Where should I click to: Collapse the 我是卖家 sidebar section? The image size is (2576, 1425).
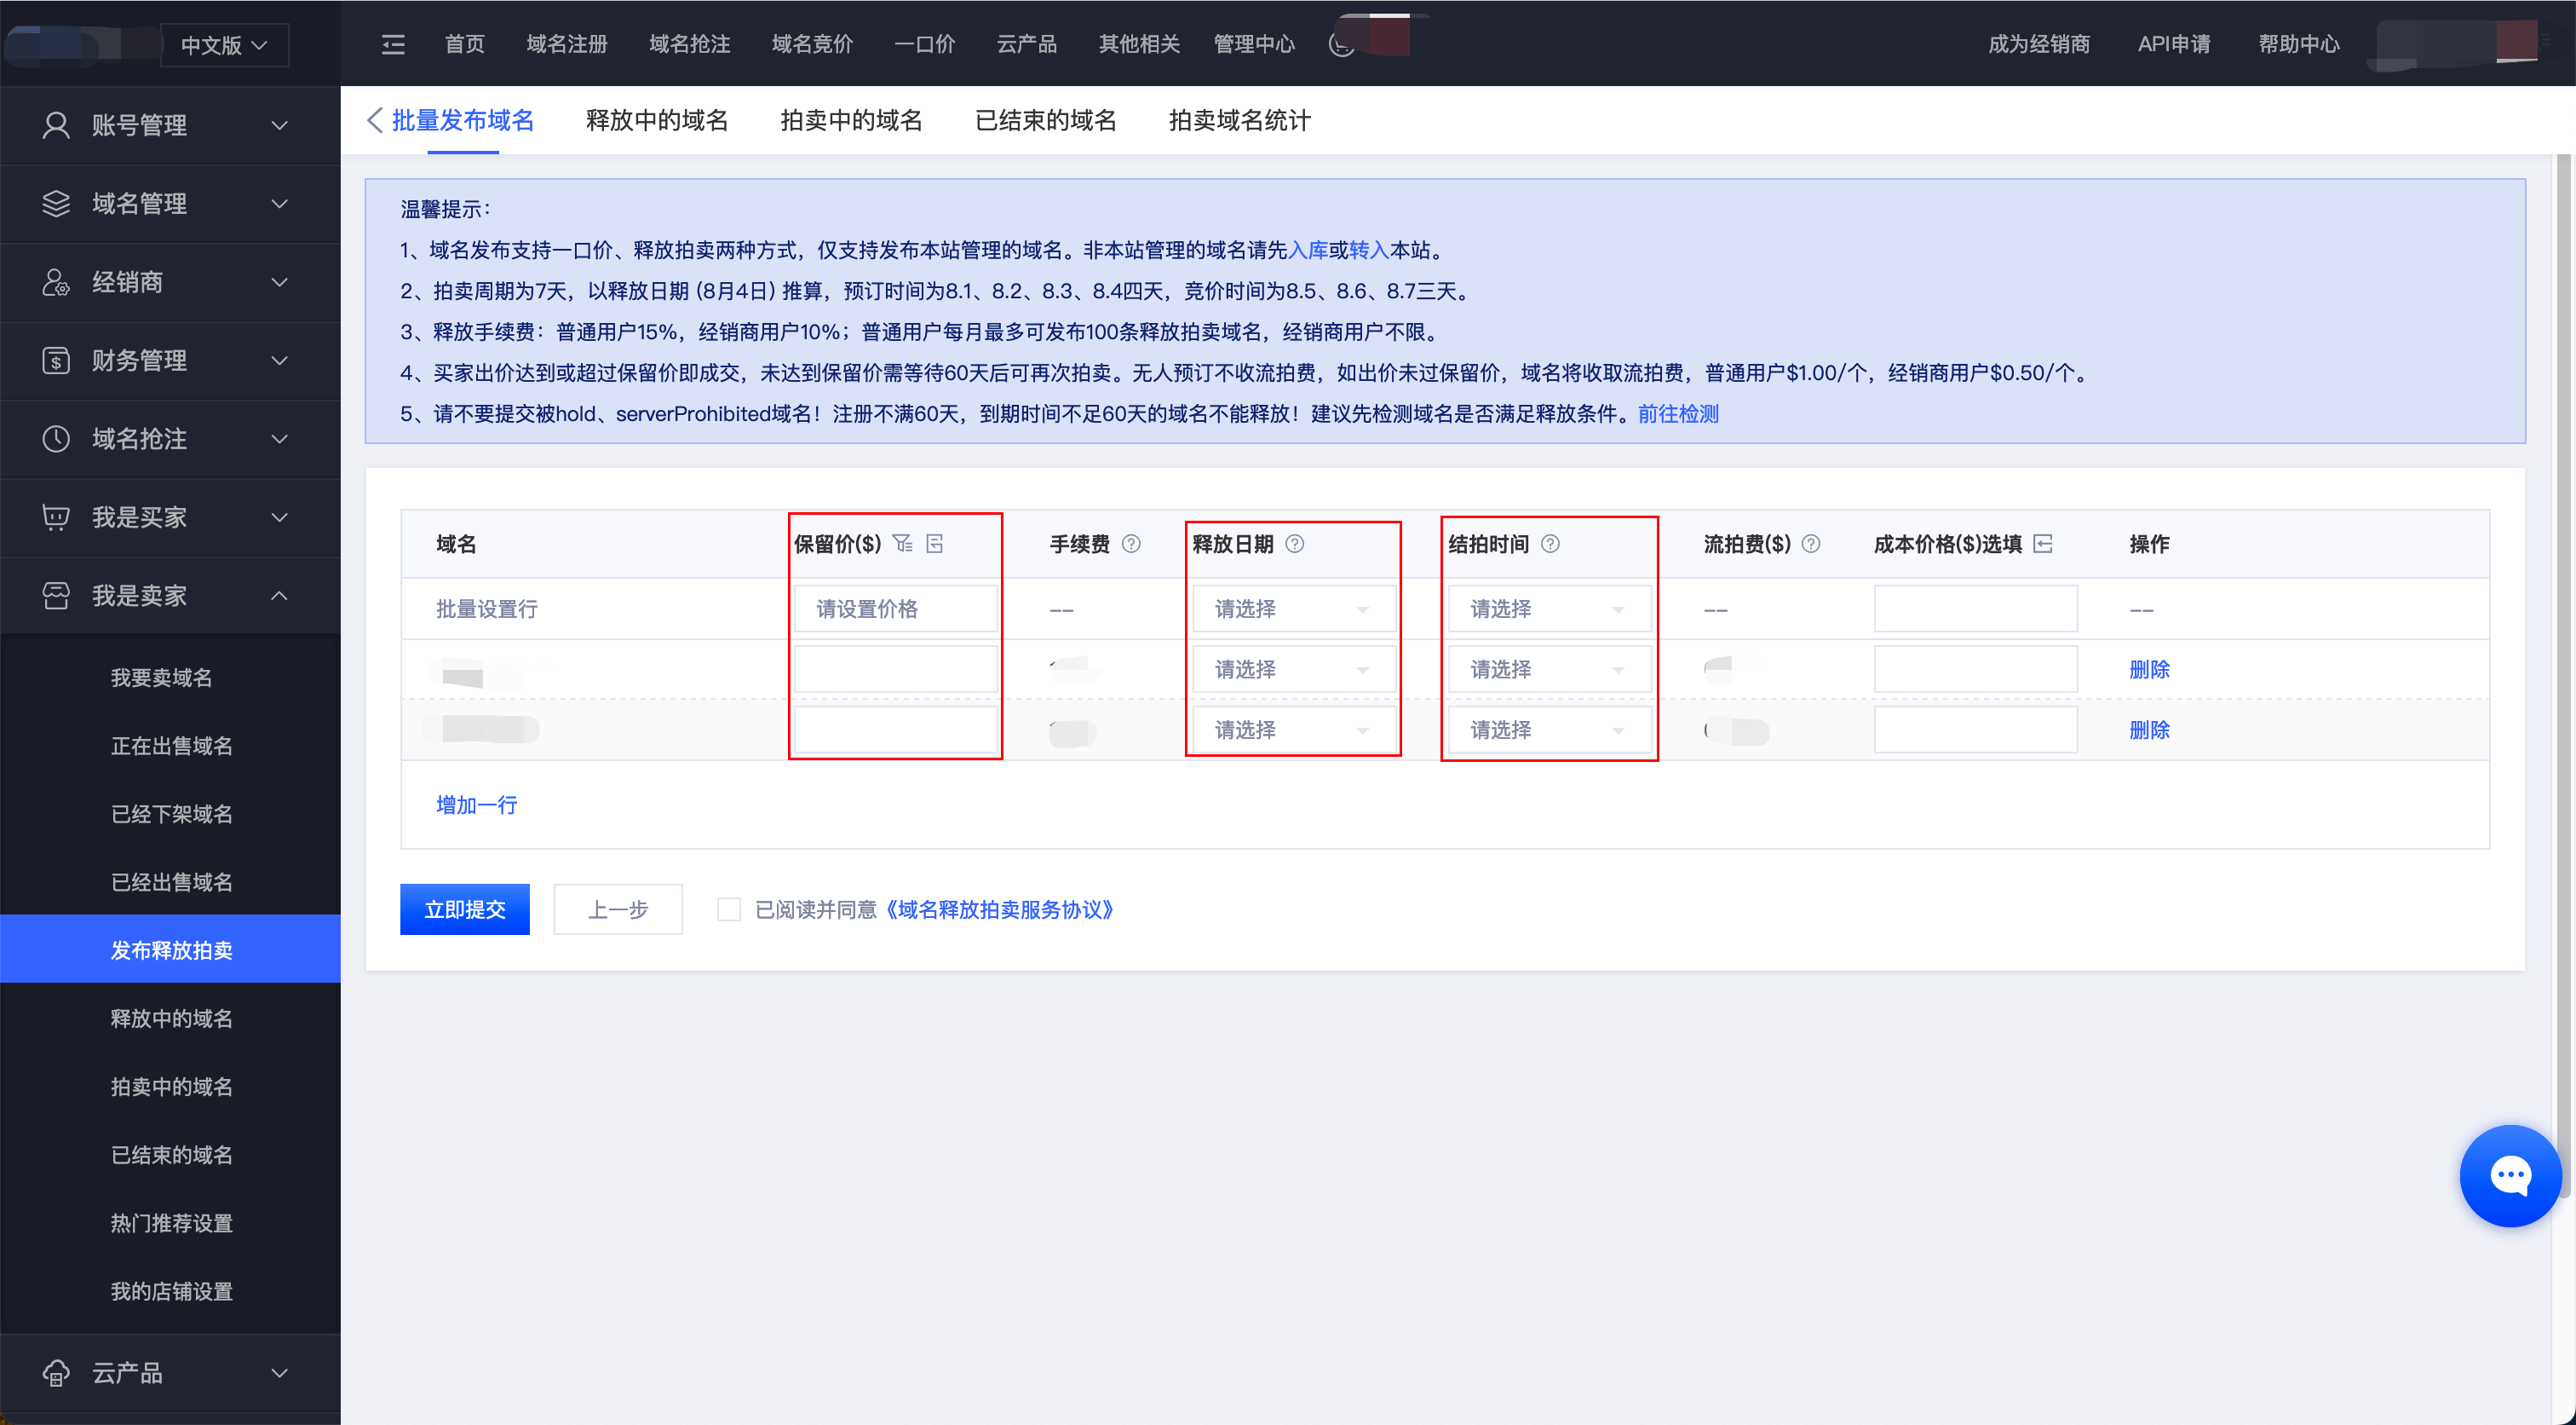tap(170, 596)
